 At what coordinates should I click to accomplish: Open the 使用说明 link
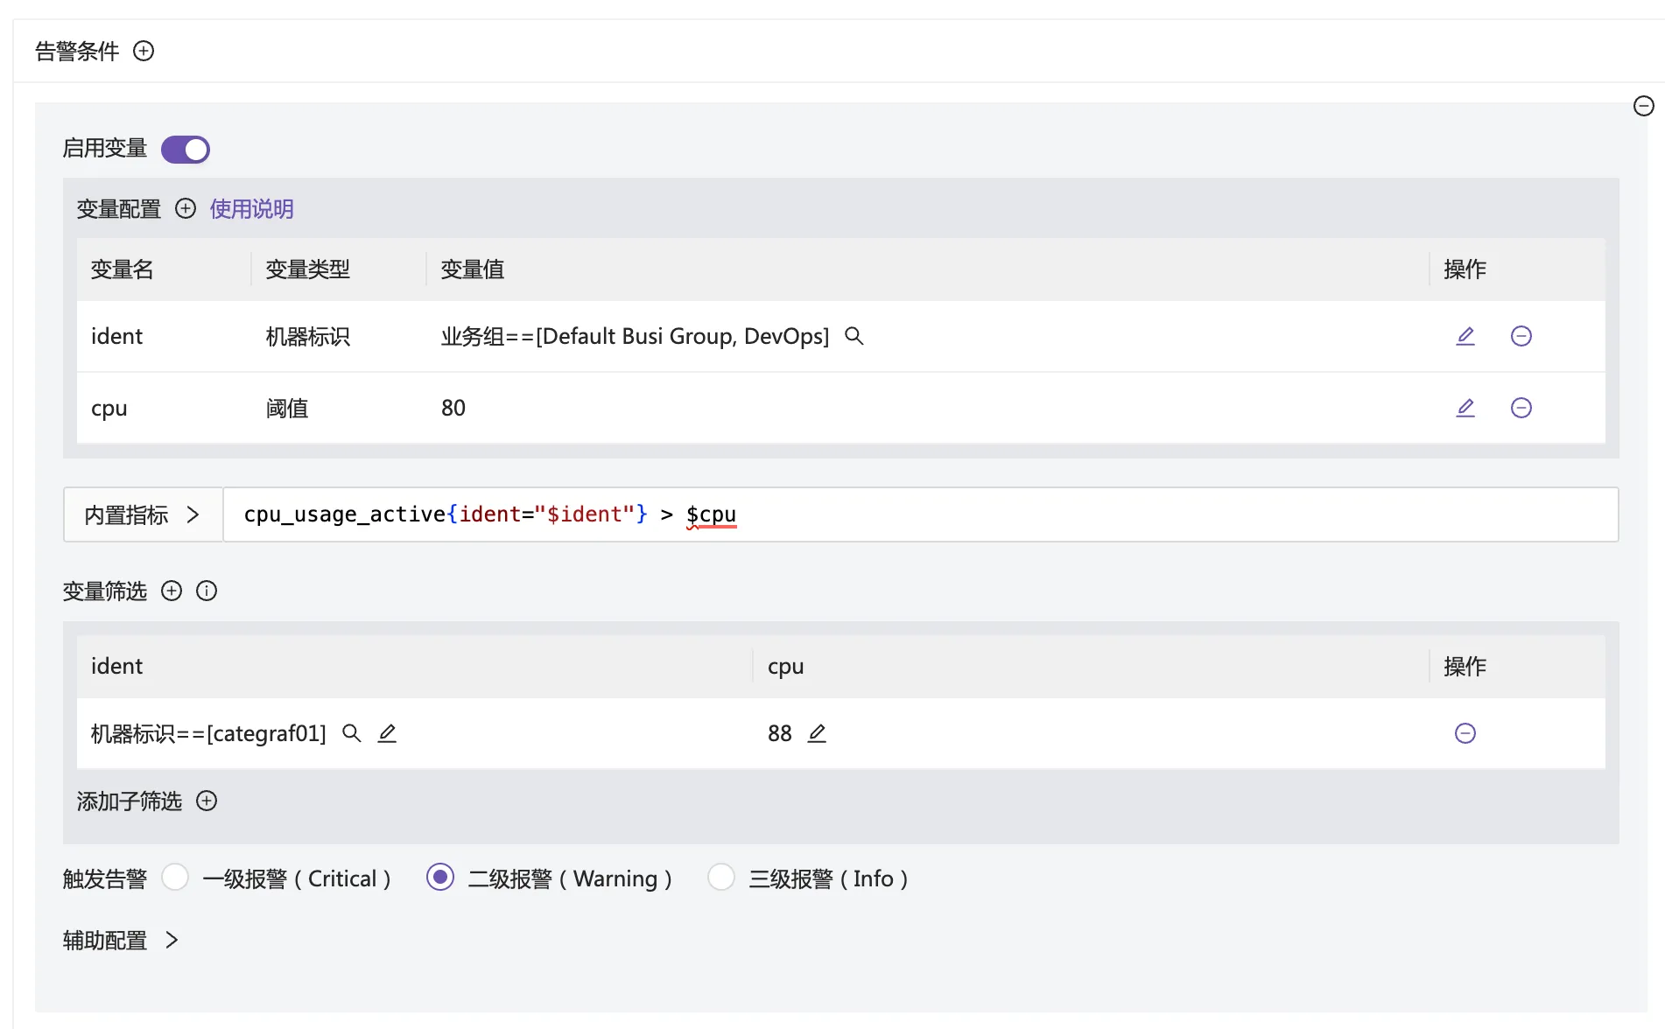(x=251, y=209)
